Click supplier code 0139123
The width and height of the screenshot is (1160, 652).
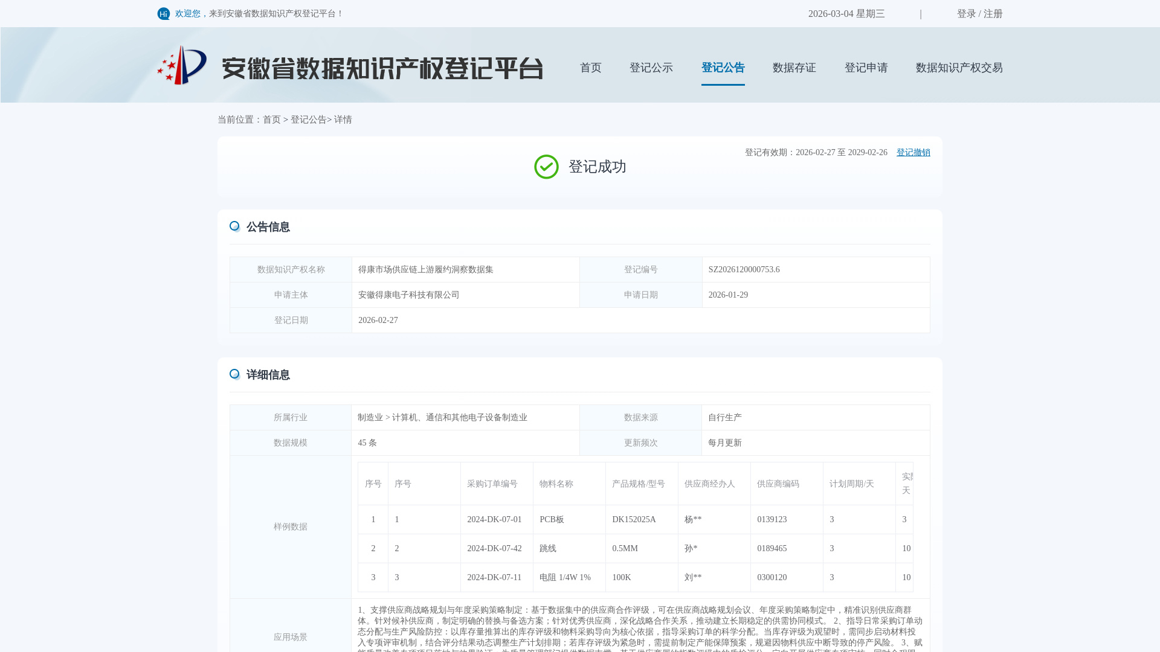(x=772, y=520)
